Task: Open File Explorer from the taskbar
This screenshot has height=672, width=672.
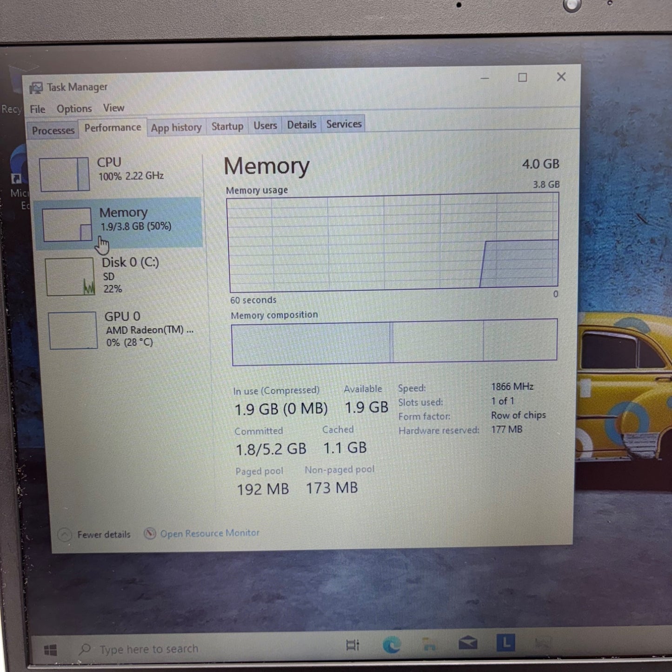Action: [x=429, y=644]
